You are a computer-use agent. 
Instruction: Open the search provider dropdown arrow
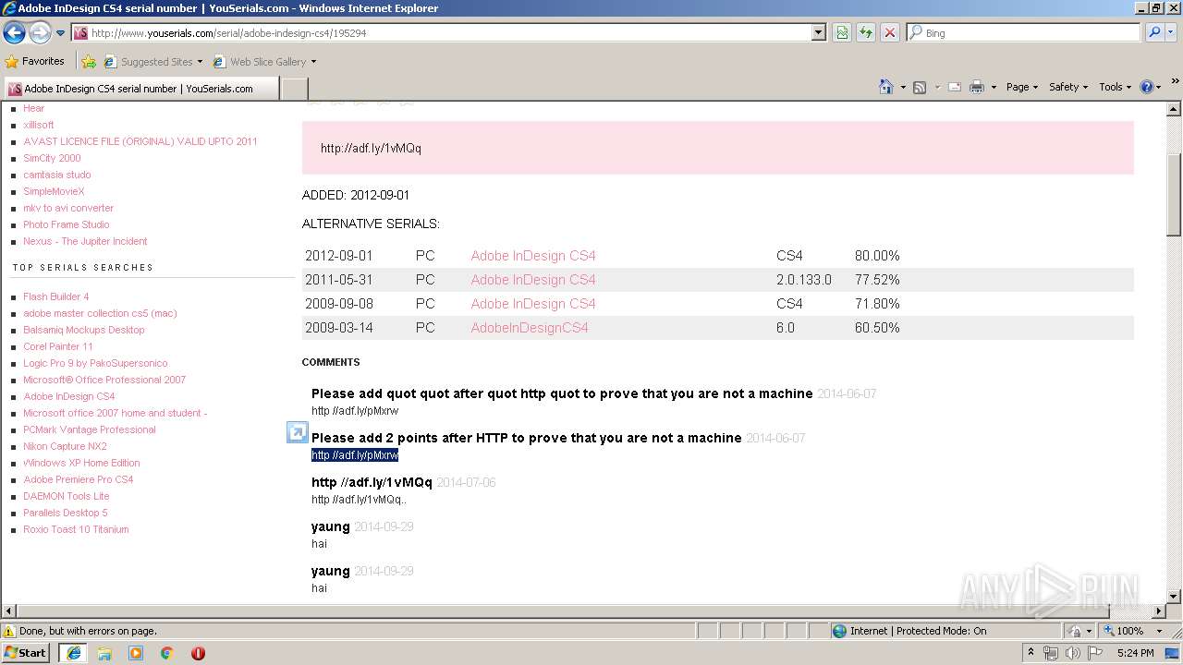pos(1172,32)
